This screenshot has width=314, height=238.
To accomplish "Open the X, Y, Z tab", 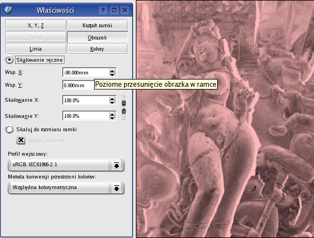I will [x=36, y=25].
